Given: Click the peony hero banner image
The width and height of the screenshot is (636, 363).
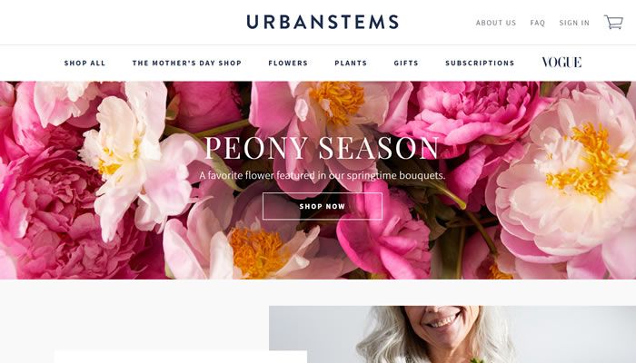Looking at the screenshot, I should pos(318,181).
